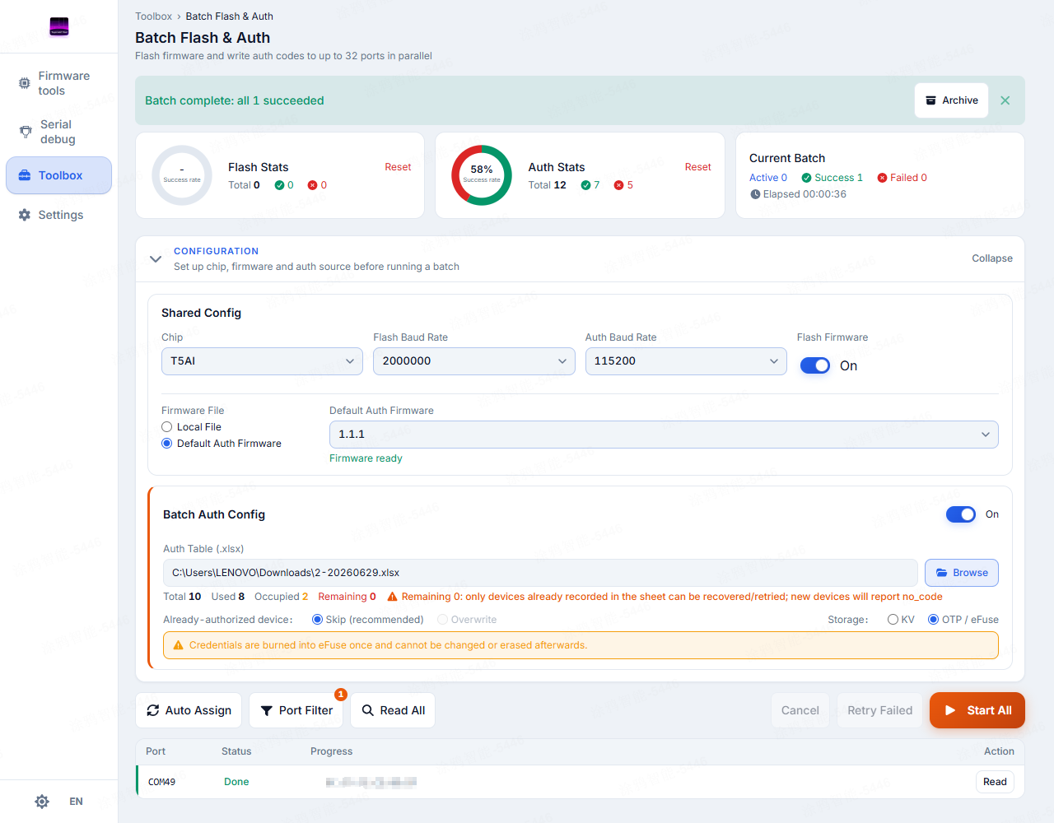Open the Default Auth Firmware 1.1.1 dropdown
The width and height of the screenshot is (1054, 823).
click(664, 435)
